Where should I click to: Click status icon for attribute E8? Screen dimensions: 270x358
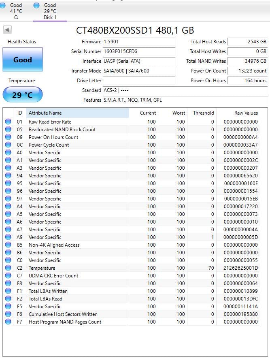[8, 283]
